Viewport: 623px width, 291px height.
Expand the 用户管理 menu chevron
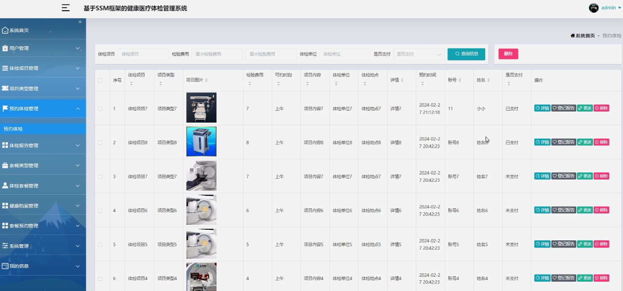(x=77, y=48)
